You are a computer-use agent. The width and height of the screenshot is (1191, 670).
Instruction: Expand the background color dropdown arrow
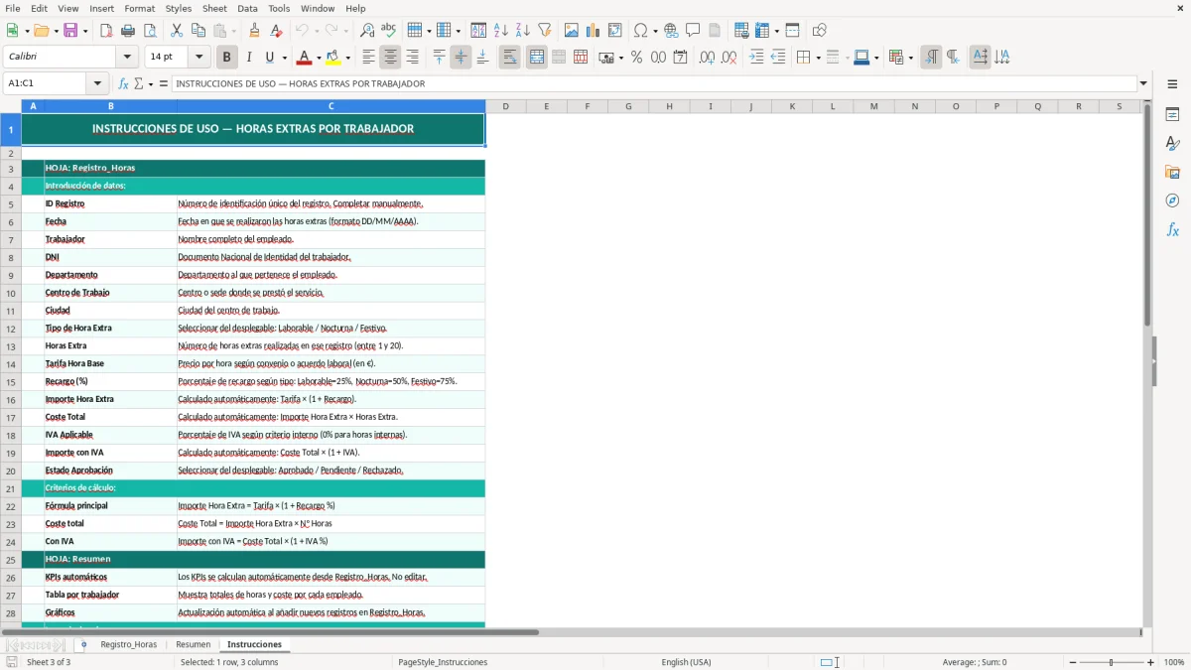coord(349,58)
